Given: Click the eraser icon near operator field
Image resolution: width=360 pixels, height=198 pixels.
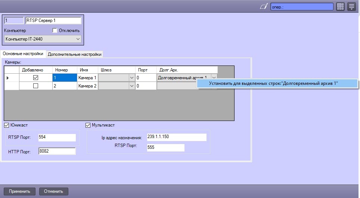Looking at the screenshot, I should click(264, 7).
